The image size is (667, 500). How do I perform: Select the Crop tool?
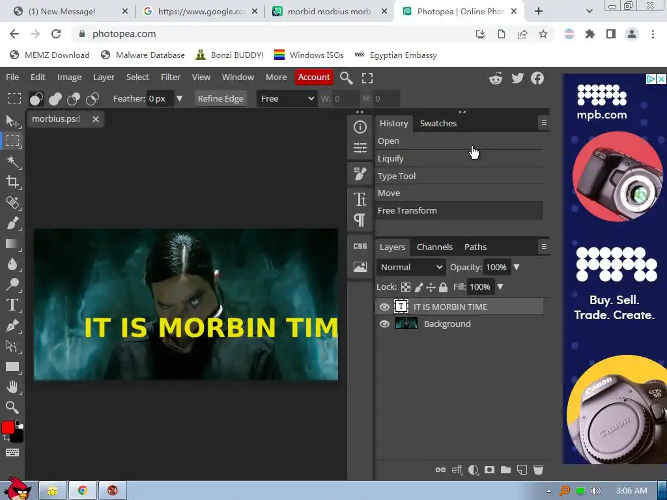[12, 182]
